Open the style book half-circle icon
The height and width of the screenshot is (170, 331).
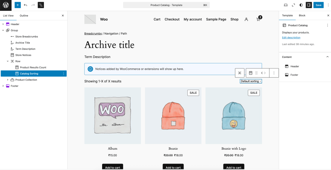301,5
